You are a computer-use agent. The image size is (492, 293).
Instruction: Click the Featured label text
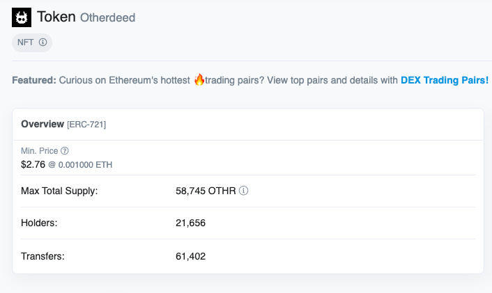click(34, 80)
